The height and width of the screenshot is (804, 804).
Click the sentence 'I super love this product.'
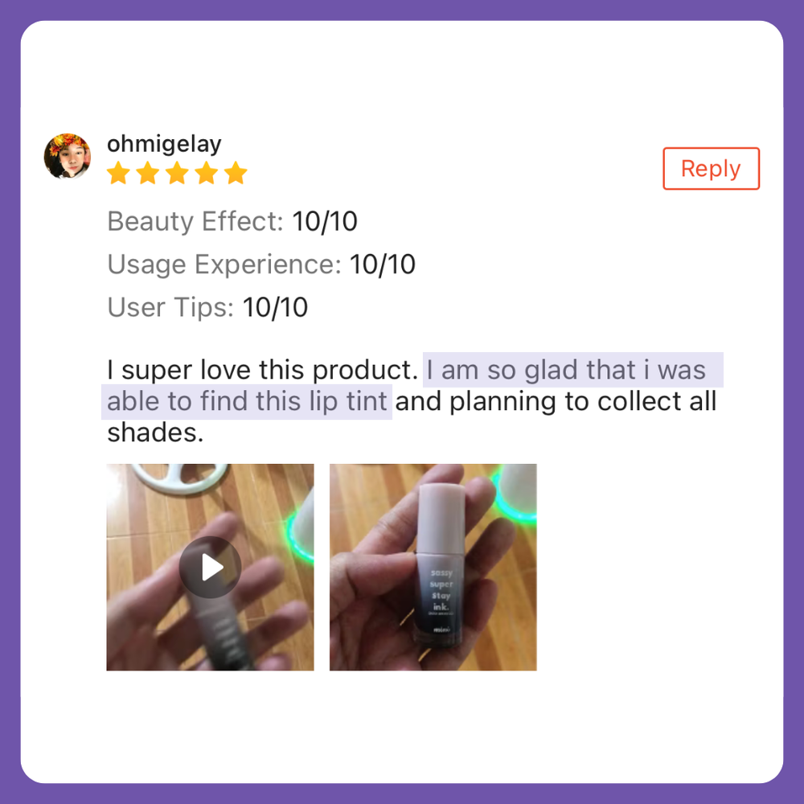coord(263,370)
